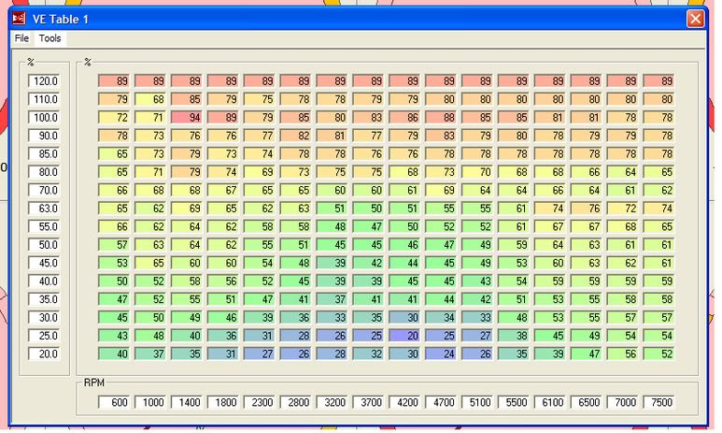Select the 31 cell at 20.0 load, 1800 RPM

223,354
